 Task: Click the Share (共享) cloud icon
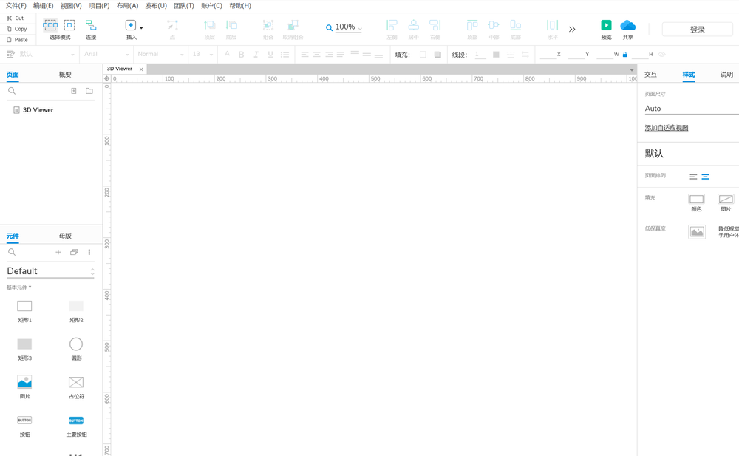[x=627, y=26]
